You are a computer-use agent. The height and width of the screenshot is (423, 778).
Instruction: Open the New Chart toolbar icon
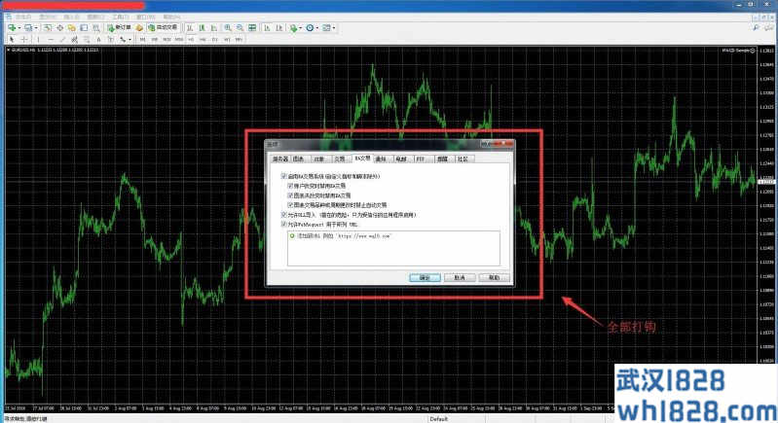pos(11,28)
